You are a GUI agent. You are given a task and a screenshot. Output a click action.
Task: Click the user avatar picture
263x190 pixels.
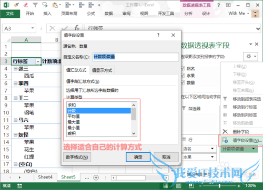(255, 14)
